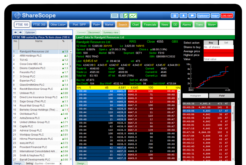Open the chat messages speech bubble icon

(192, 16)
